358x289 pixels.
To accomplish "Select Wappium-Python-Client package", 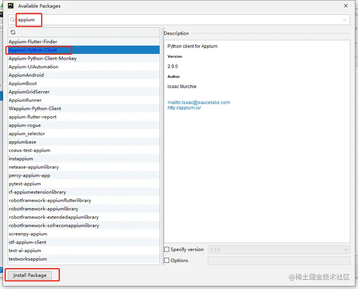I will 84,108.
